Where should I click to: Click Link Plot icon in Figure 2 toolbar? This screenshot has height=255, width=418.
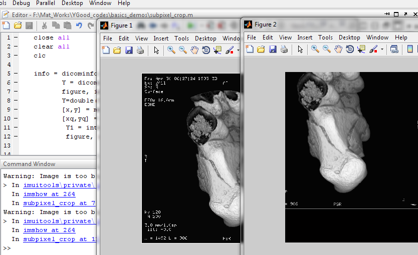tap(394, 49)
